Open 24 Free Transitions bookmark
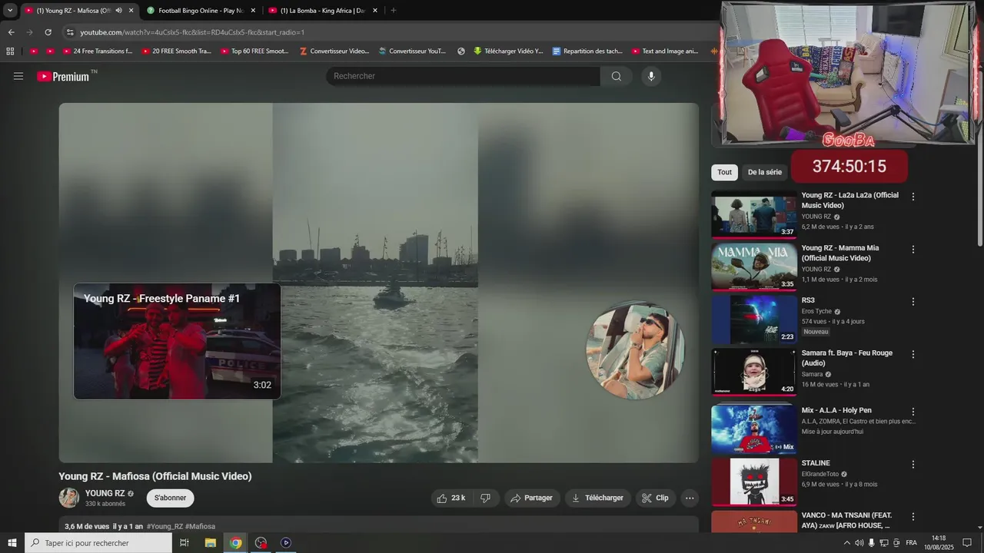This screenshot has height=553, width=984. coord(98,51)
